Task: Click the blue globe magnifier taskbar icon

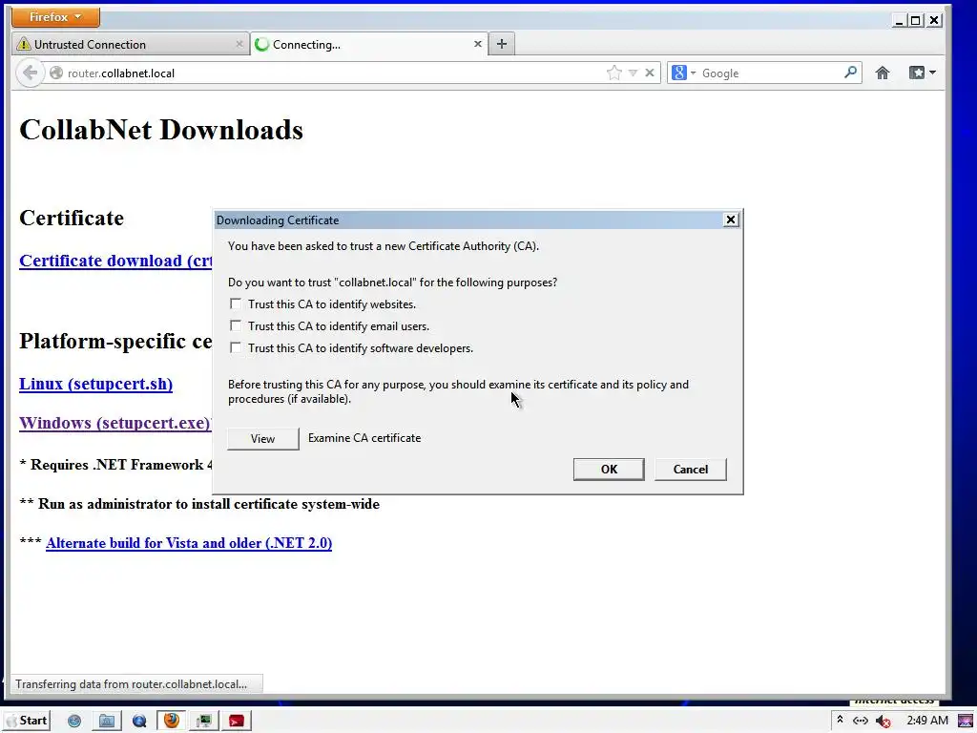Action: 139,722
